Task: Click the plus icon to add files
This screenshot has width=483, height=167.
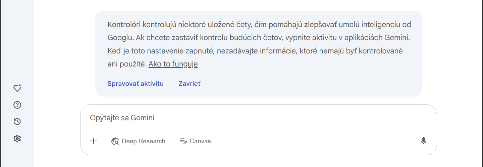Action: click(94, 141)
